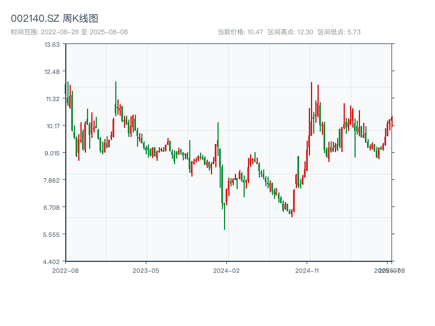The image size is (435, 326).
Task: Click the last candlestick at the right edge
Action: [x=391, y=121]
